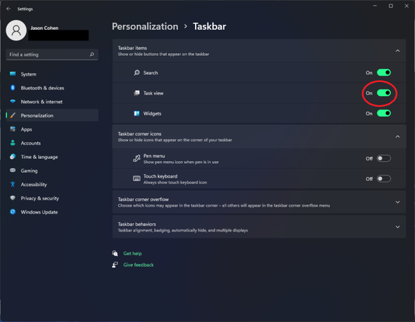
Task: Click the Gaming icon in sidebar
Action: click(12, 171)
